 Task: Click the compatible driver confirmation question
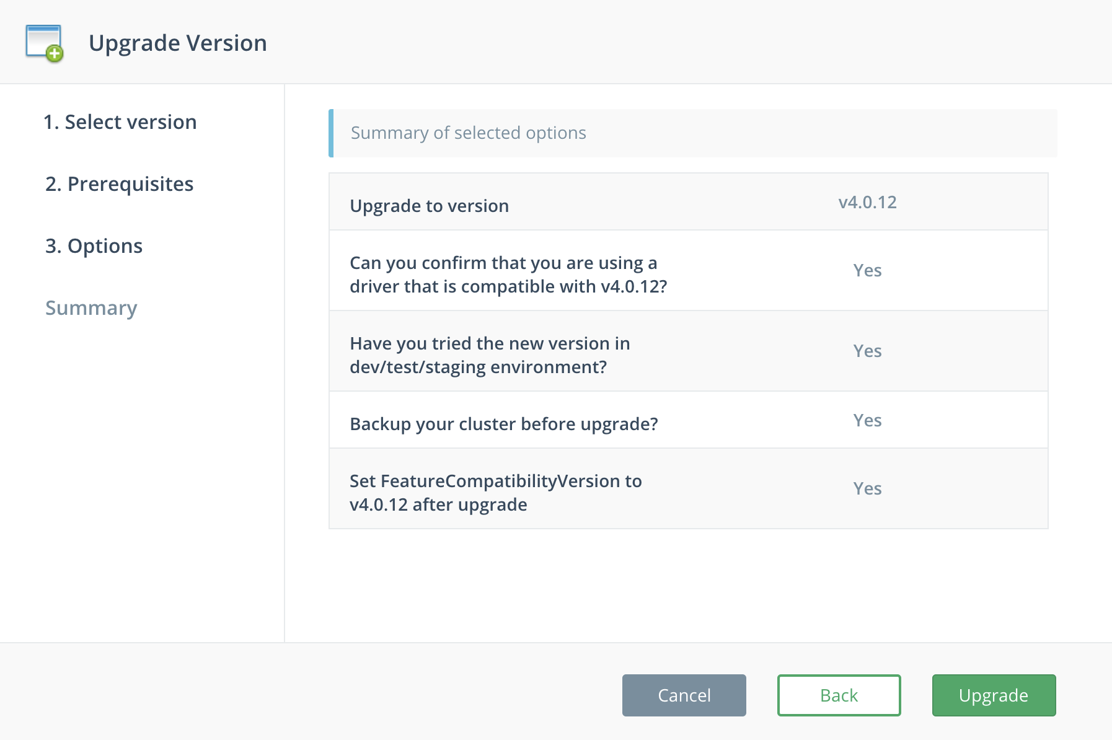pos(508,275)
